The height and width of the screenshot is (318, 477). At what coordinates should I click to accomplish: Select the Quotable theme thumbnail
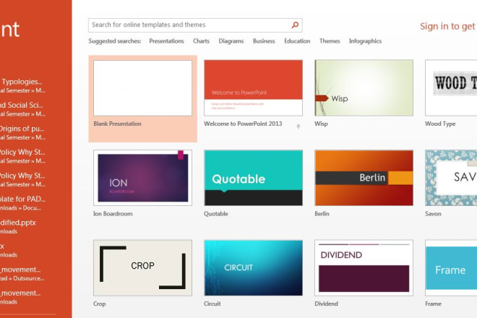click(x=253, y=178)
